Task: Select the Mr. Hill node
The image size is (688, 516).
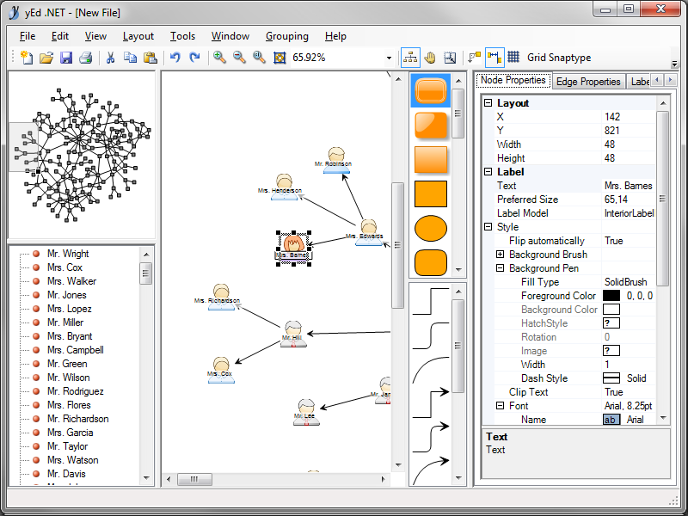Action: (x=293, y=335)
